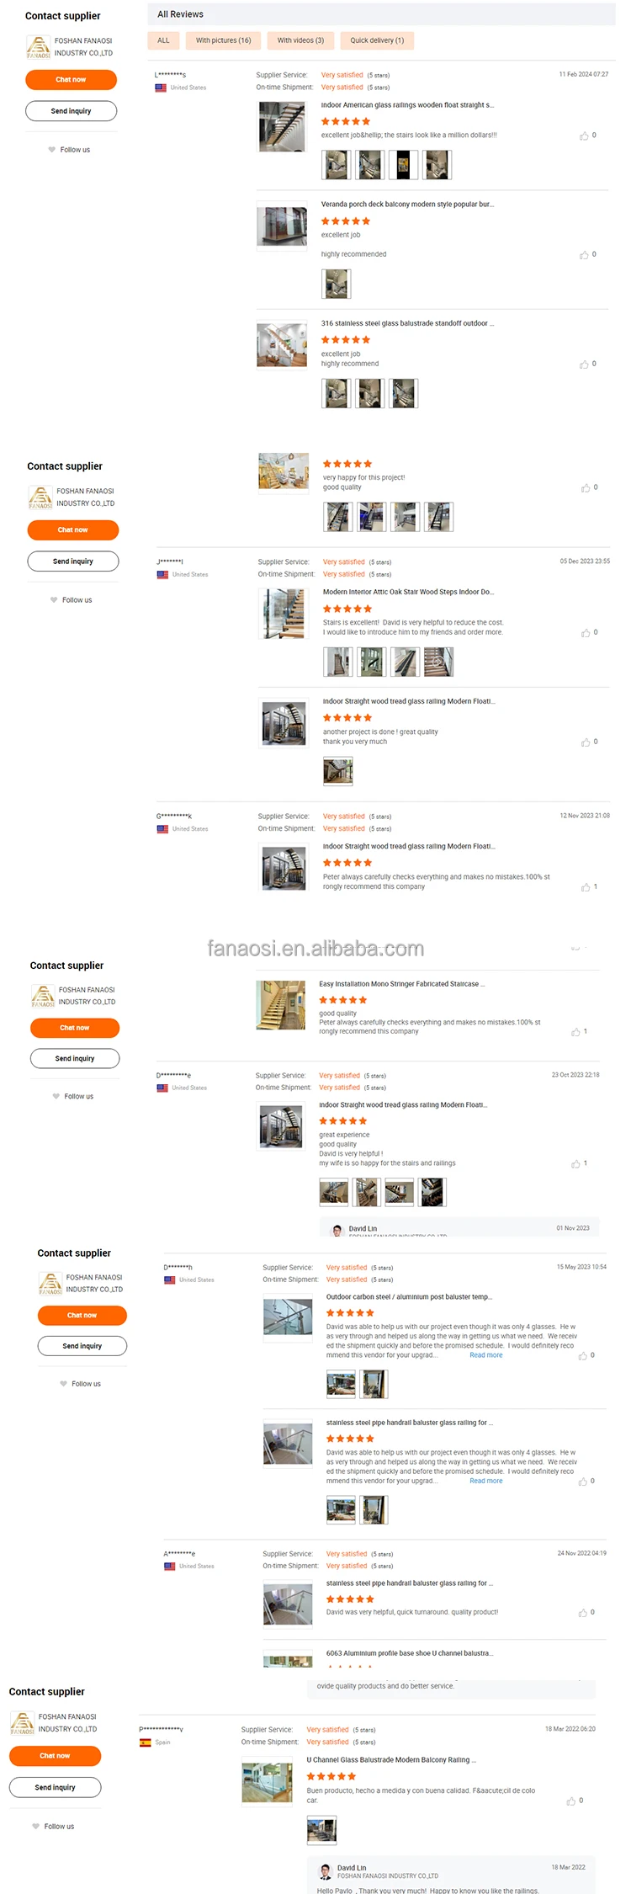
Task: Filter by Quick delivery (1)
Action: [377, 40]
